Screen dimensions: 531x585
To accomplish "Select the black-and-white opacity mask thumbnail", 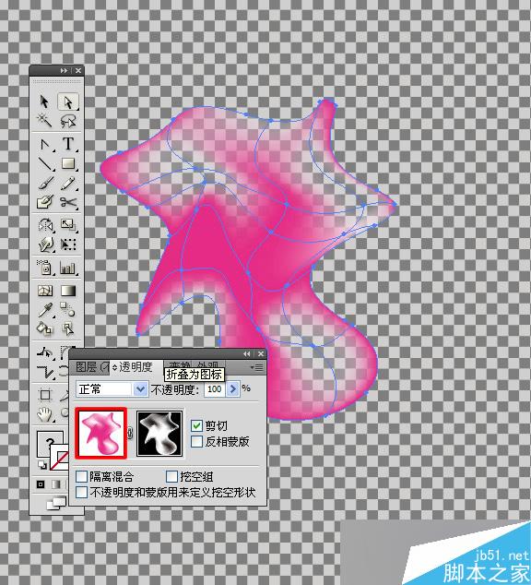I will coord(159,433).
